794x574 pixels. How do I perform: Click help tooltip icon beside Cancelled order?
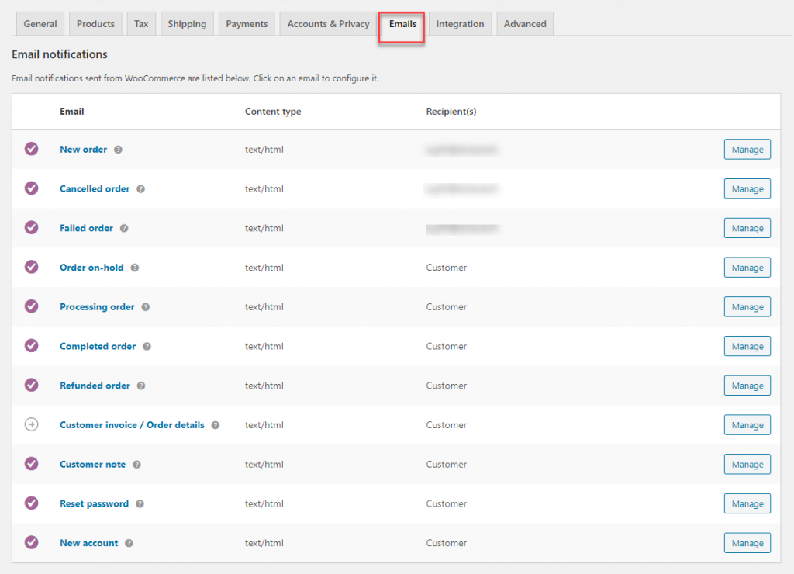coord(140,189)
